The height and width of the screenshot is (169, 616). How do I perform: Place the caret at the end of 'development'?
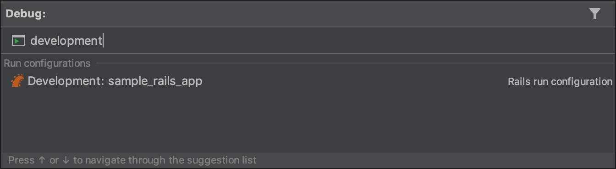103,41
